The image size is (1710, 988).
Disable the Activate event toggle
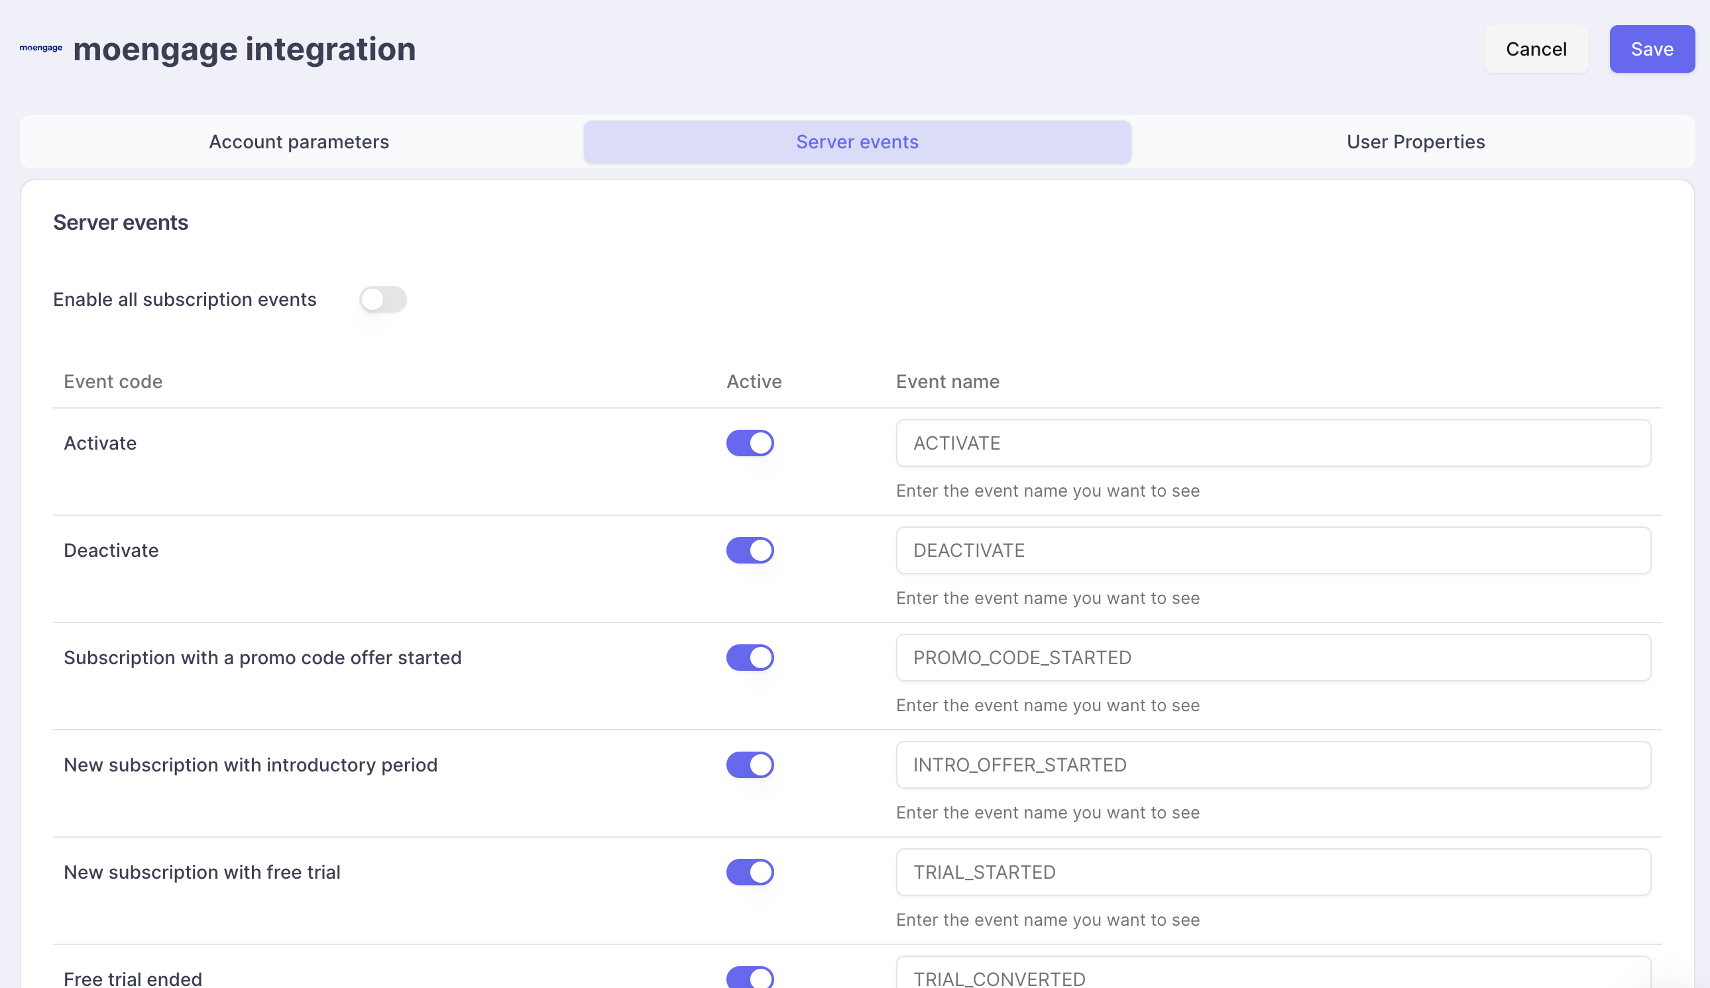coord(750,443)
